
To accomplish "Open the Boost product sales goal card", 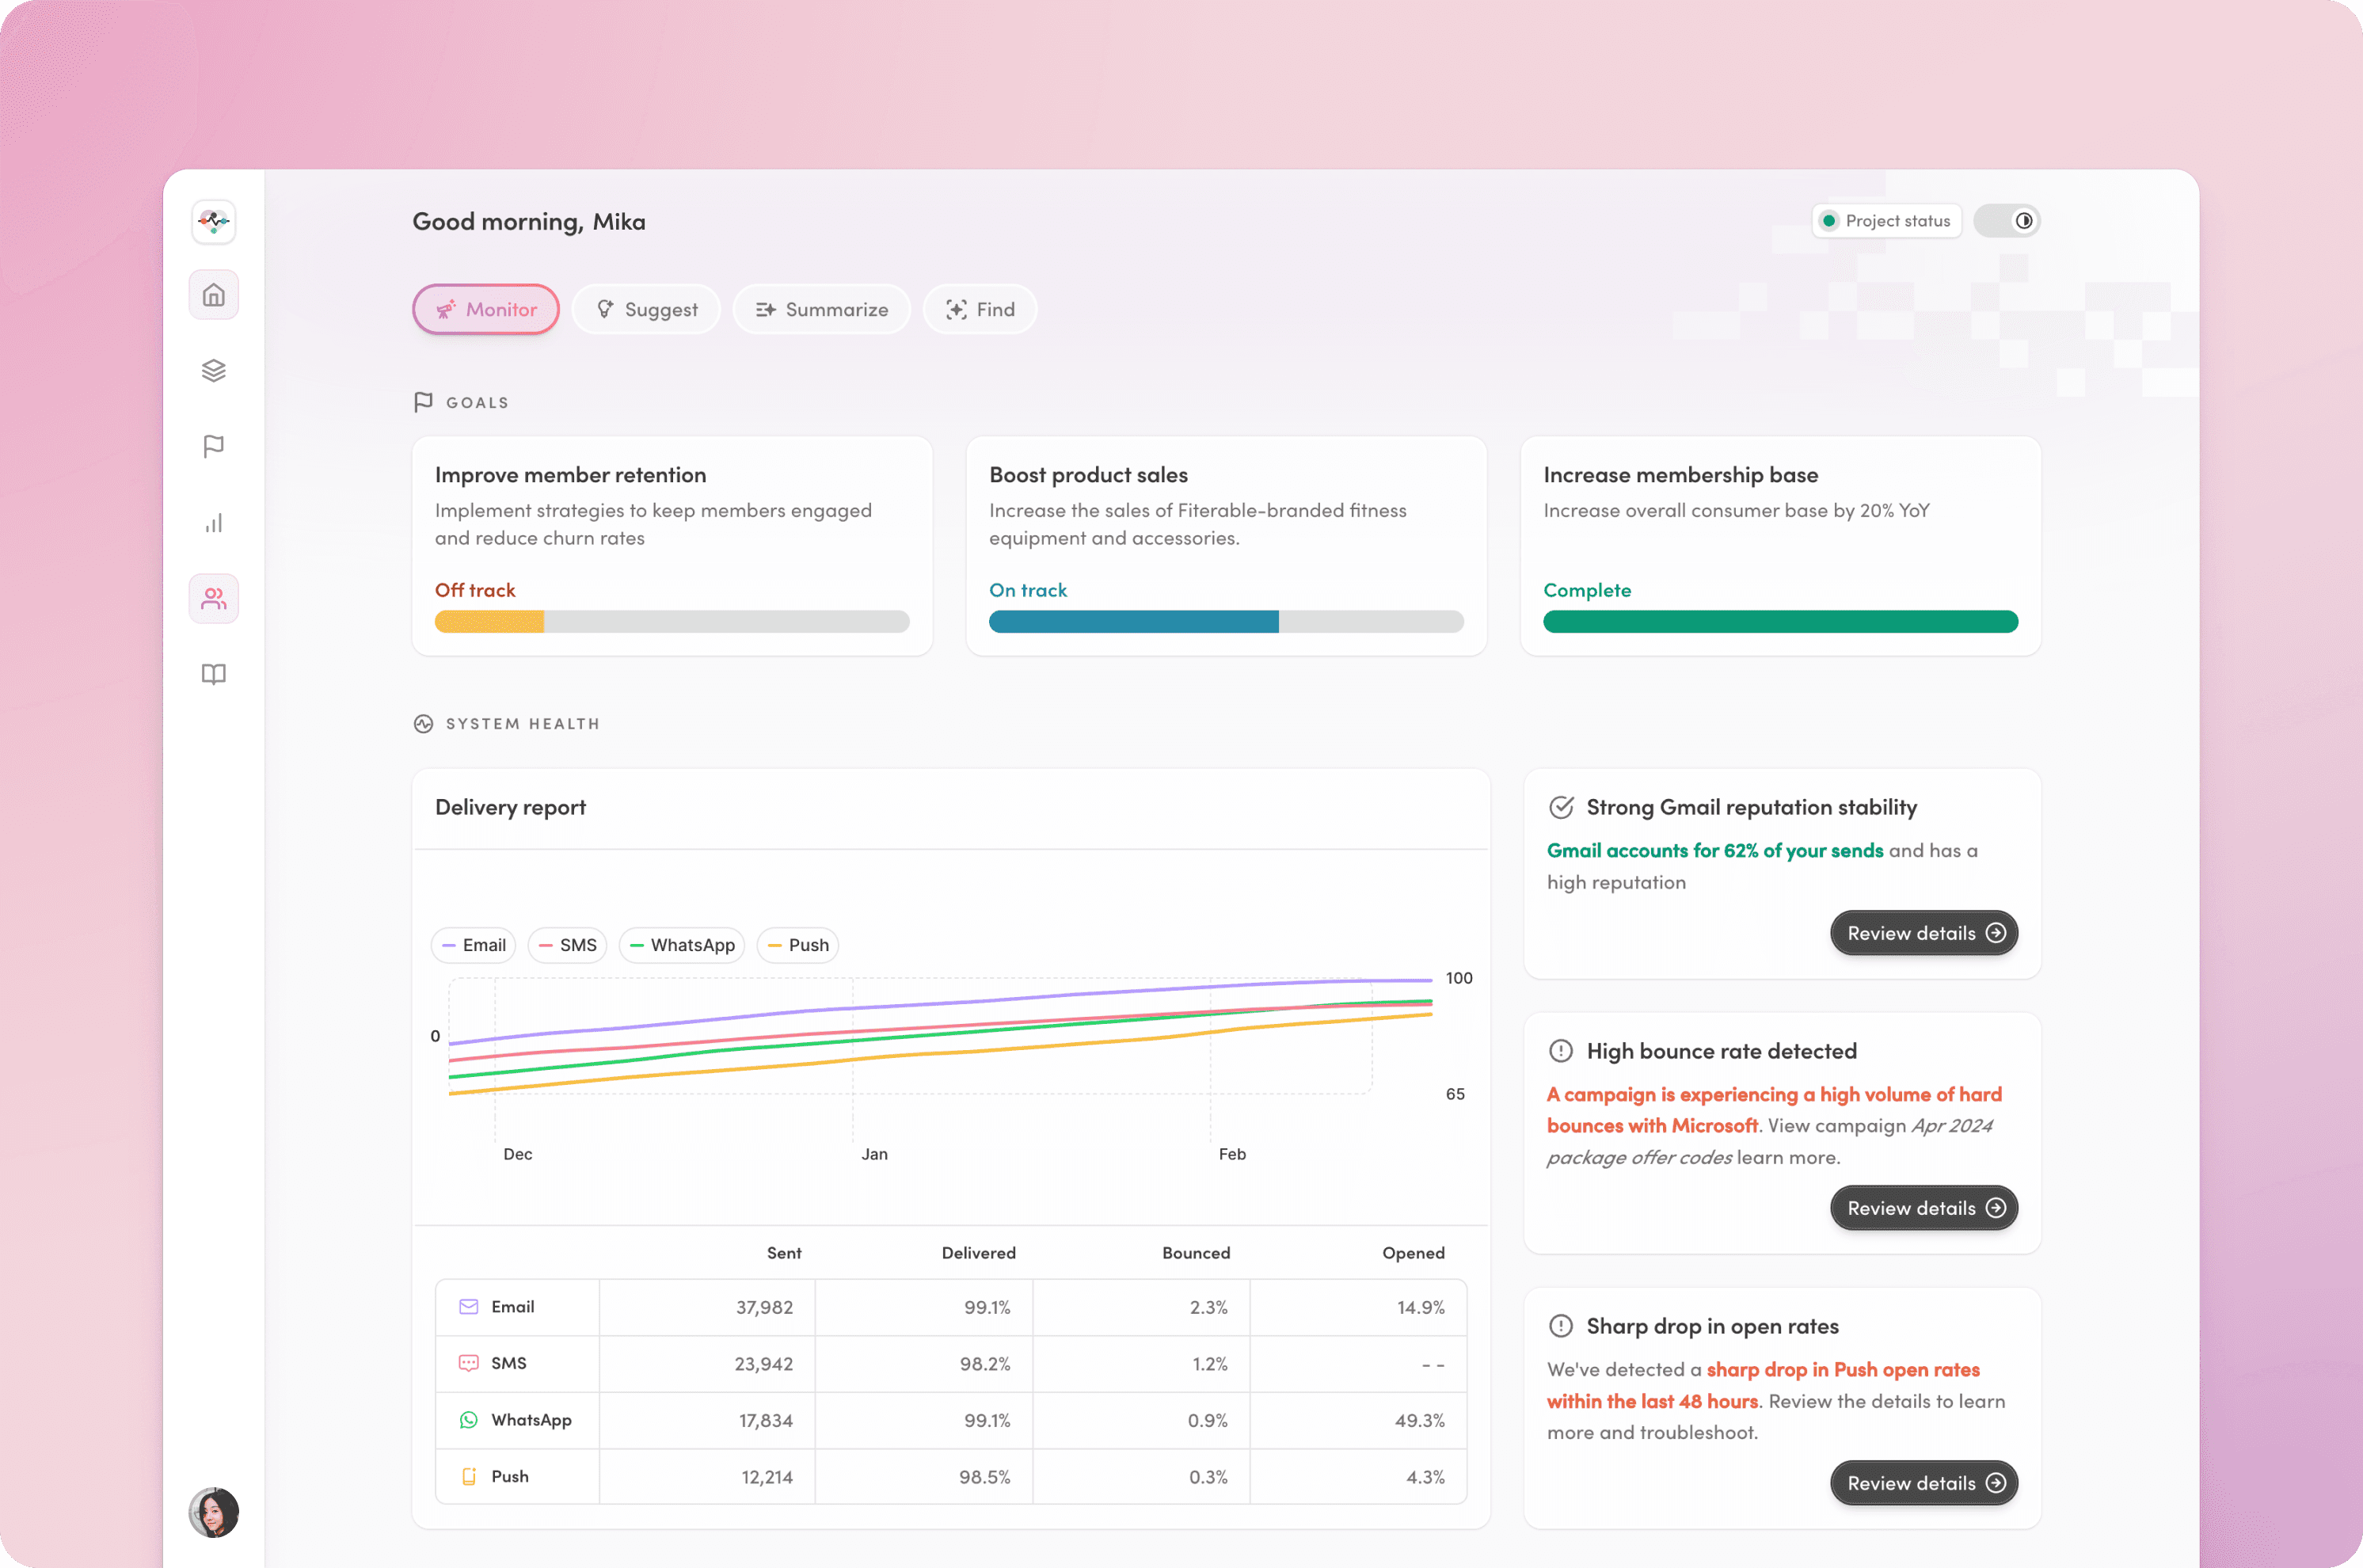I will [1226, 546].
